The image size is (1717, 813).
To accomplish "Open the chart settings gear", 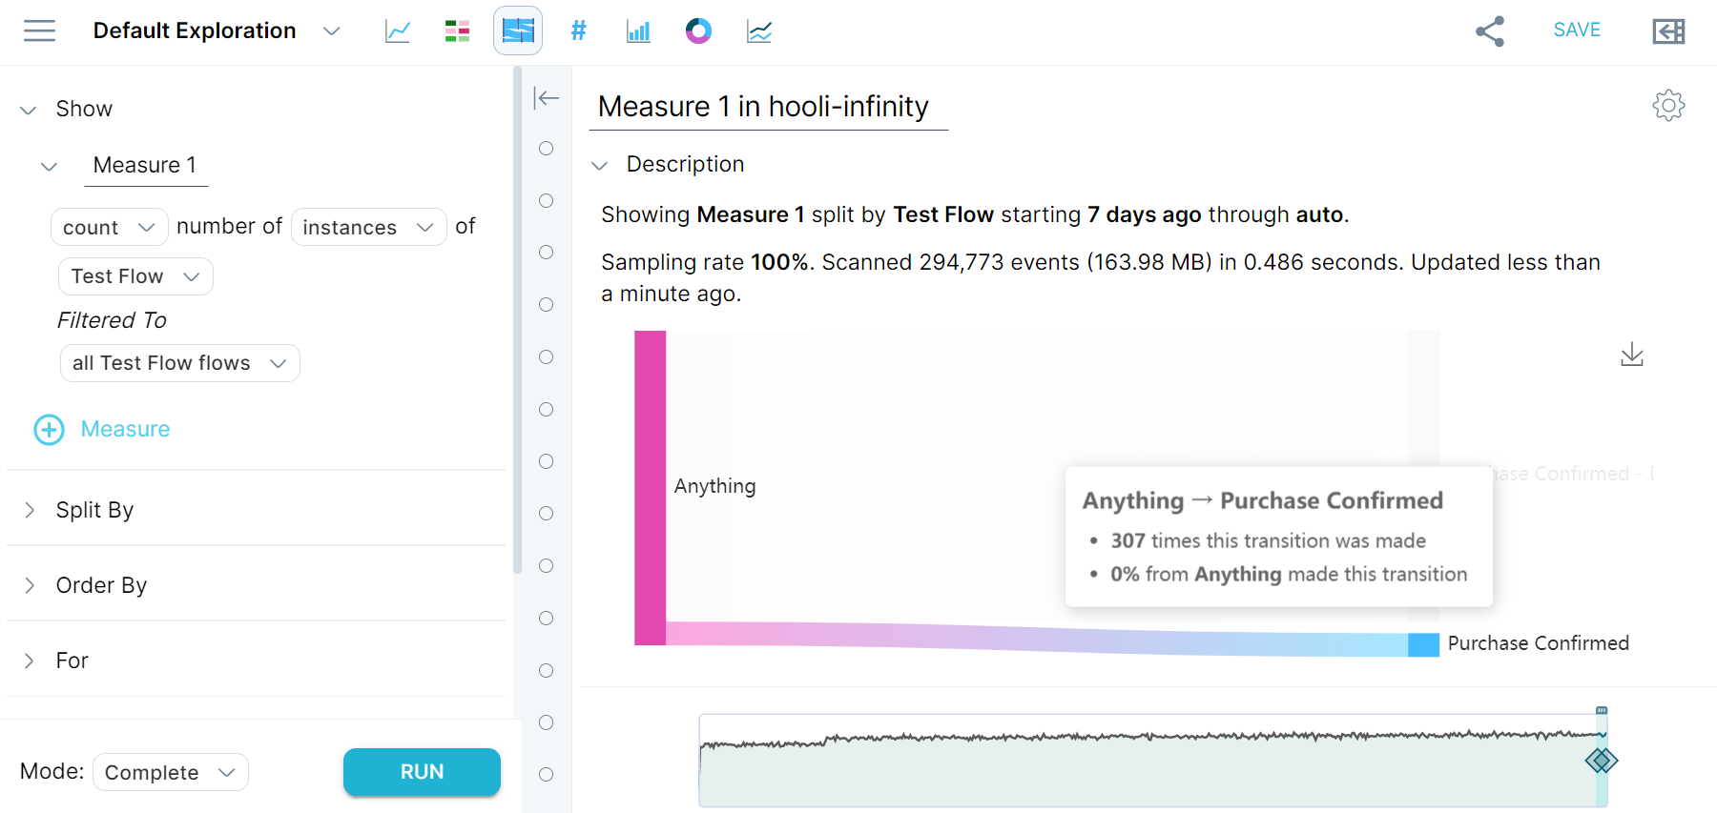I will (1668, 105).
